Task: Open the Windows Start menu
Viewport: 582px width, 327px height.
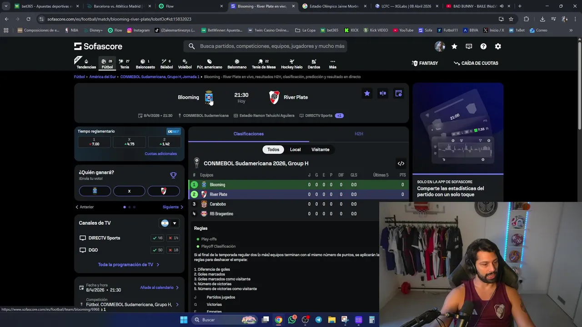Action: point(184,320)
